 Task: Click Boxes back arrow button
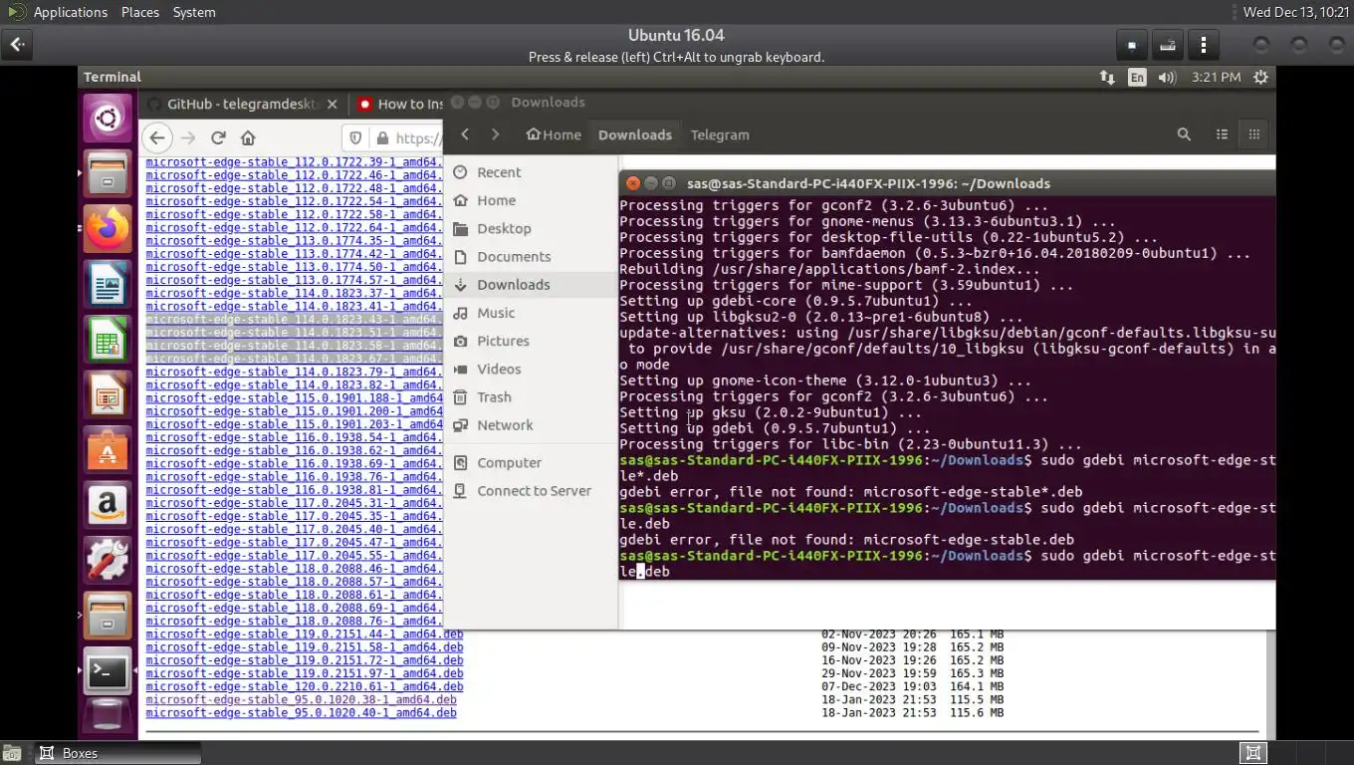[18, 45]
